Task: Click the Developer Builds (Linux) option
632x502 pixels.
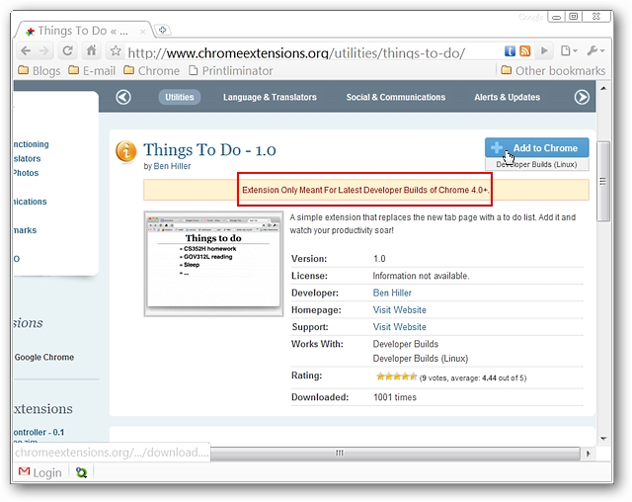Action: [536, 164]
